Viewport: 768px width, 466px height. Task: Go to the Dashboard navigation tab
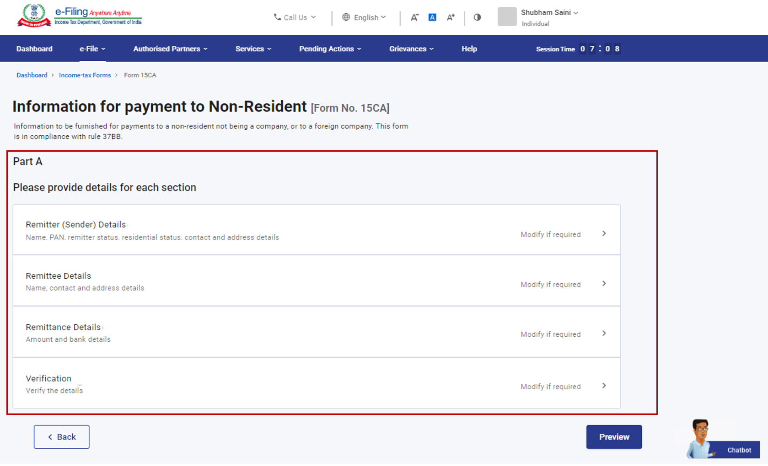34,49
